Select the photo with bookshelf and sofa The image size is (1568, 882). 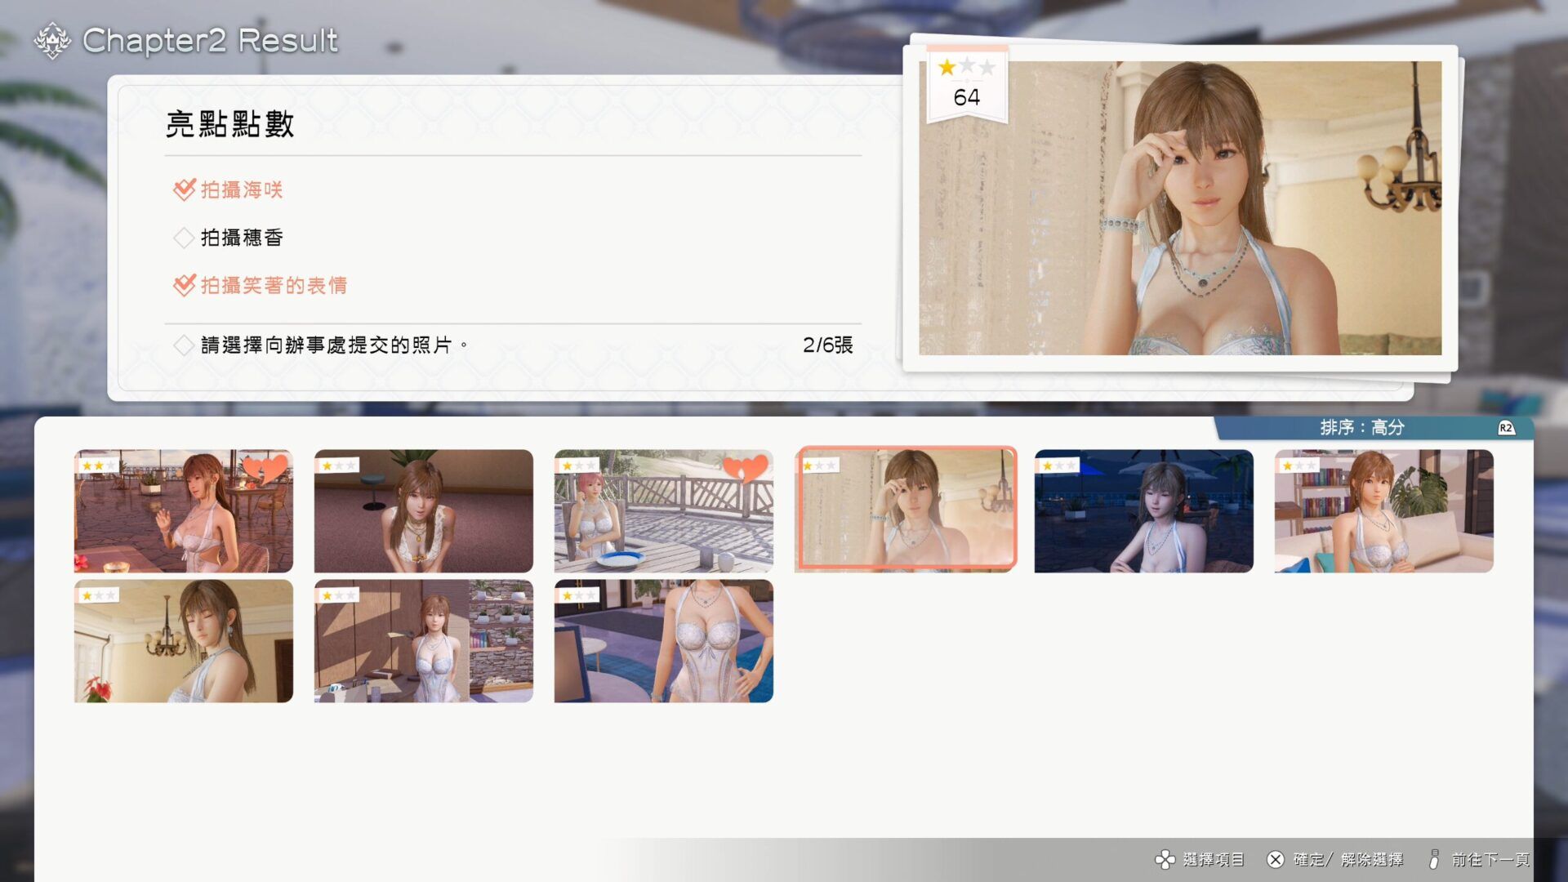(x=1384, y=510)
